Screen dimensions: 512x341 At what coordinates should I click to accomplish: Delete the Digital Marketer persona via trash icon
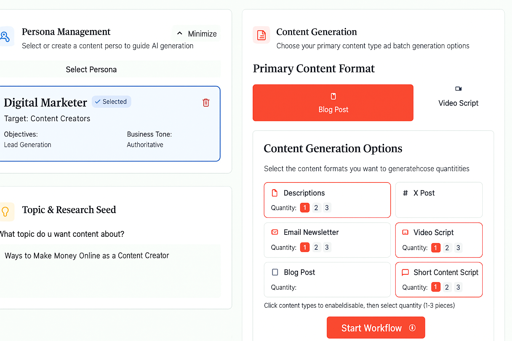pos(206,103)
